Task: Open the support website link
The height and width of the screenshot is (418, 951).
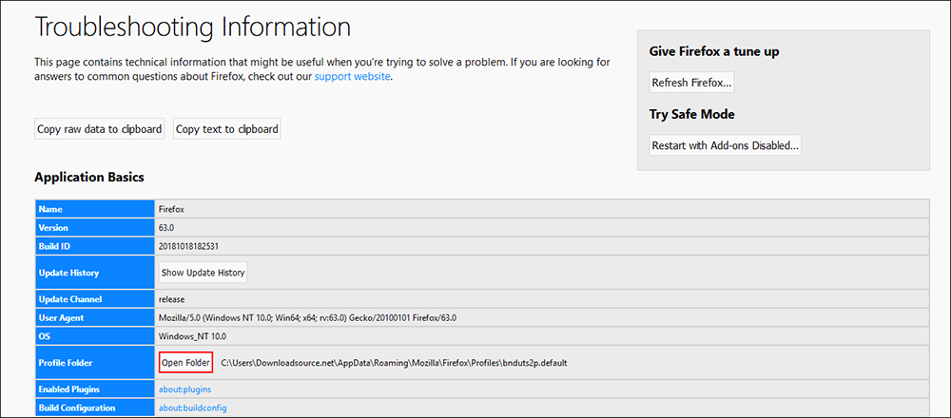Action: 353,77
